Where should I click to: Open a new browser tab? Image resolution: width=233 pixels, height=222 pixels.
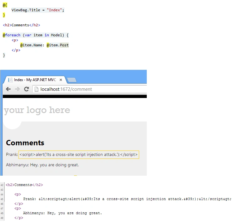(x=72, y=80)
